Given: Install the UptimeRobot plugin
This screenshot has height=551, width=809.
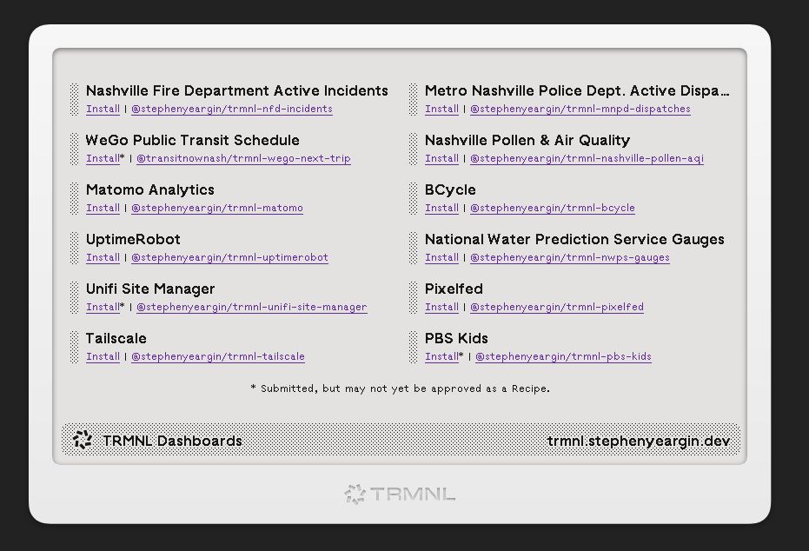Looking at the screenshot, I should tap(103, 257).
